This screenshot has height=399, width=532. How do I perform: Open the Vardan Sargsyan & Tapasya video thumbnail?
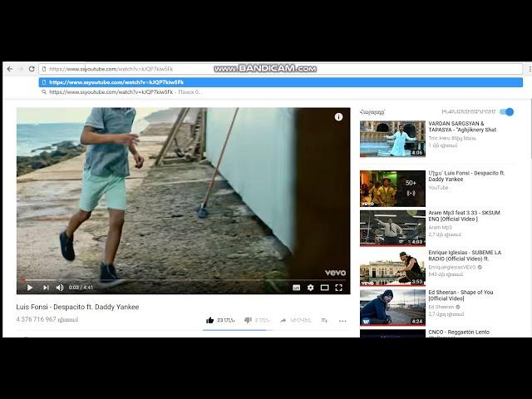pyautogui.click(x=392, y=139)
